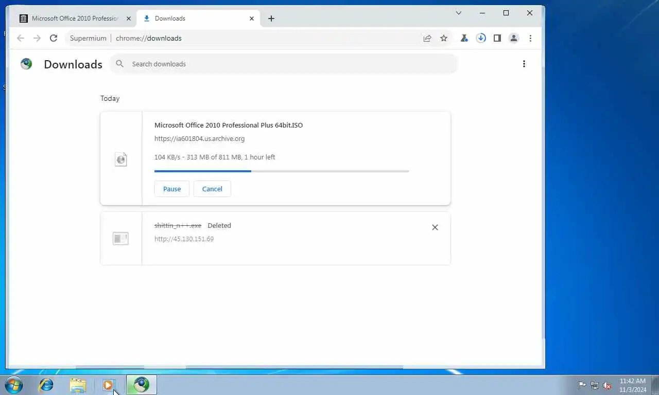Image resolution: width=659 pixels, height=395 pixels.
Task: Switch to Microsoft Office 2010 Professional tab
Action: [76, 19]
